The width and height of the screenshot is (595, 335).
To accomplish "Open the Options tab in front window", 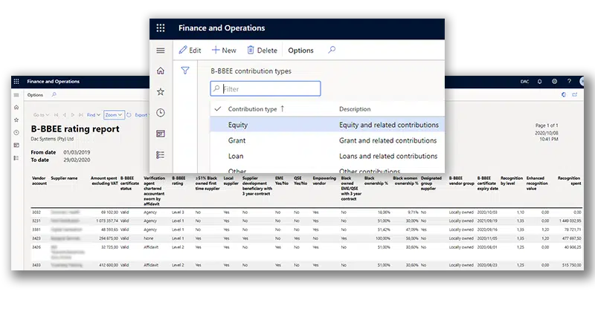I will [x=300, y=51].
